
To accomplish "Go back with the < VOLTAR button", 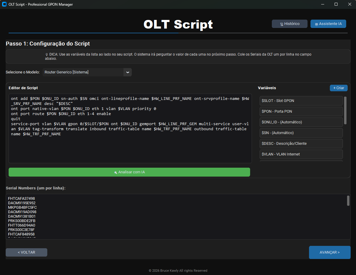I will click(x=26, y=252).
